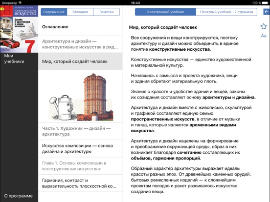270x202 pixels.
Task: Open the Содержание tab
Action: pyautogui.click(x=54, y=12)
